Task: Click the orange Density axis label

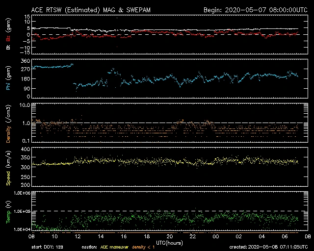Action: point(8,125)
